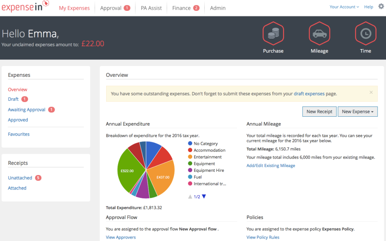Select PA Assist in the navigation bar
The image size is (386, 241).
[151, 8]
